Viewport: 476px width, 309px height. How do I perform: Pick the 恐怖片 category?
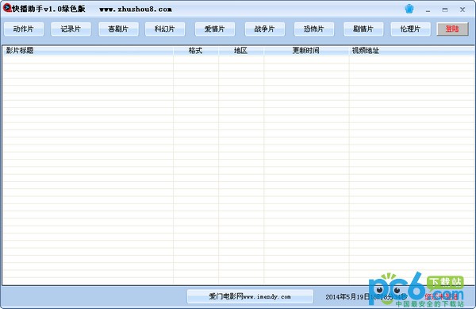314,29
